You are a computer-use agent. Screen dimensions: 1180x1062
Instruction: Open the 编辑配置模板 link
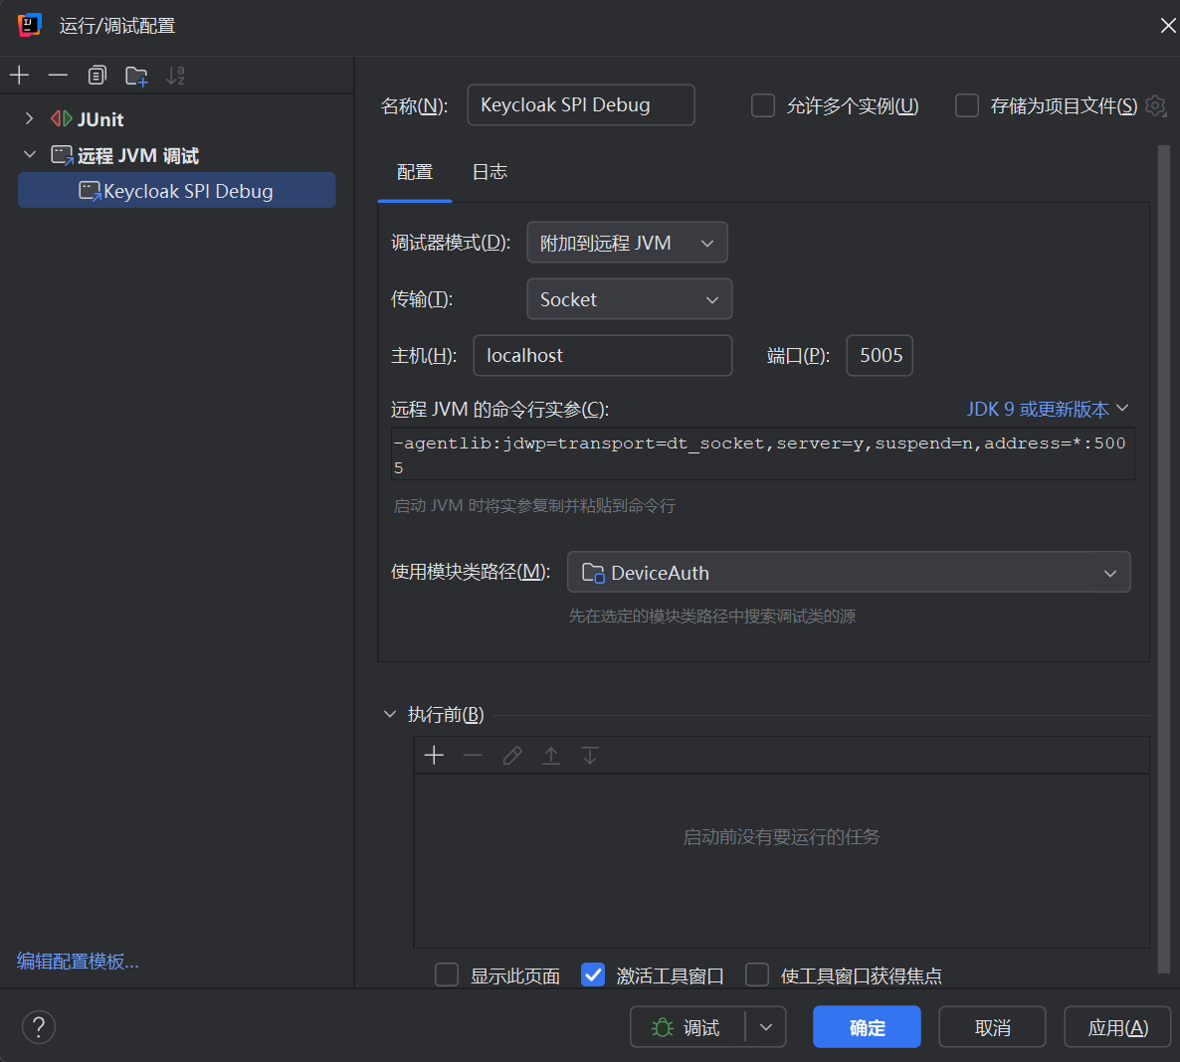coord(78,962)
